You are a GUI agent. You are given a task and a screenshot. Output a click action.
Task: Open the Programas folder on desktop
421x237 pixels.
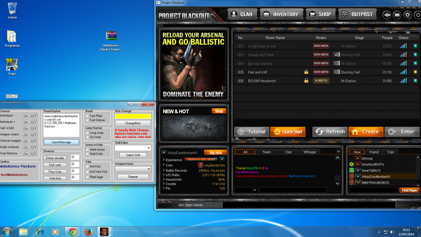(12, 38)
